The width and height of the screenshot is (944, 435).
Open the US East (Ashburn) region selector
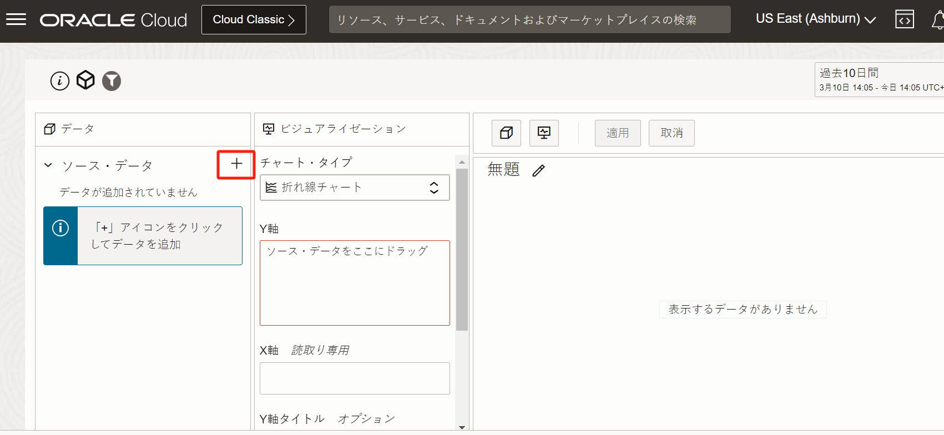coord(815,19)
